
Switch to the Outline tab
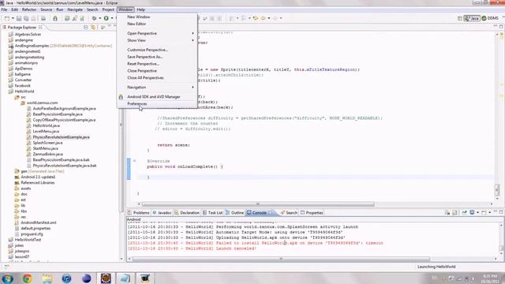point(235,213)
